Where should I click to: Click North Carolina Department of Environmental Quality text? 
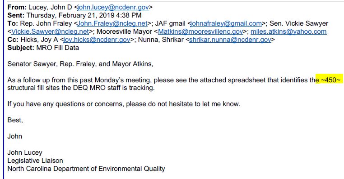[86, 169]
